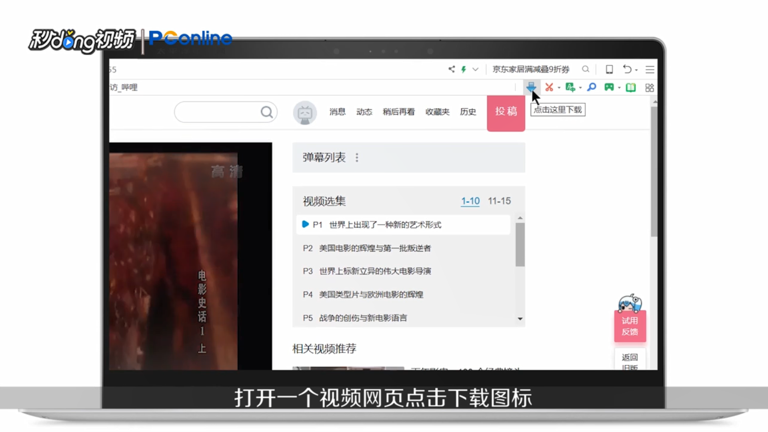Switch to the 11-15 episode range tab
The height and width of the screenshot is (432, 768).
[499, 201]
